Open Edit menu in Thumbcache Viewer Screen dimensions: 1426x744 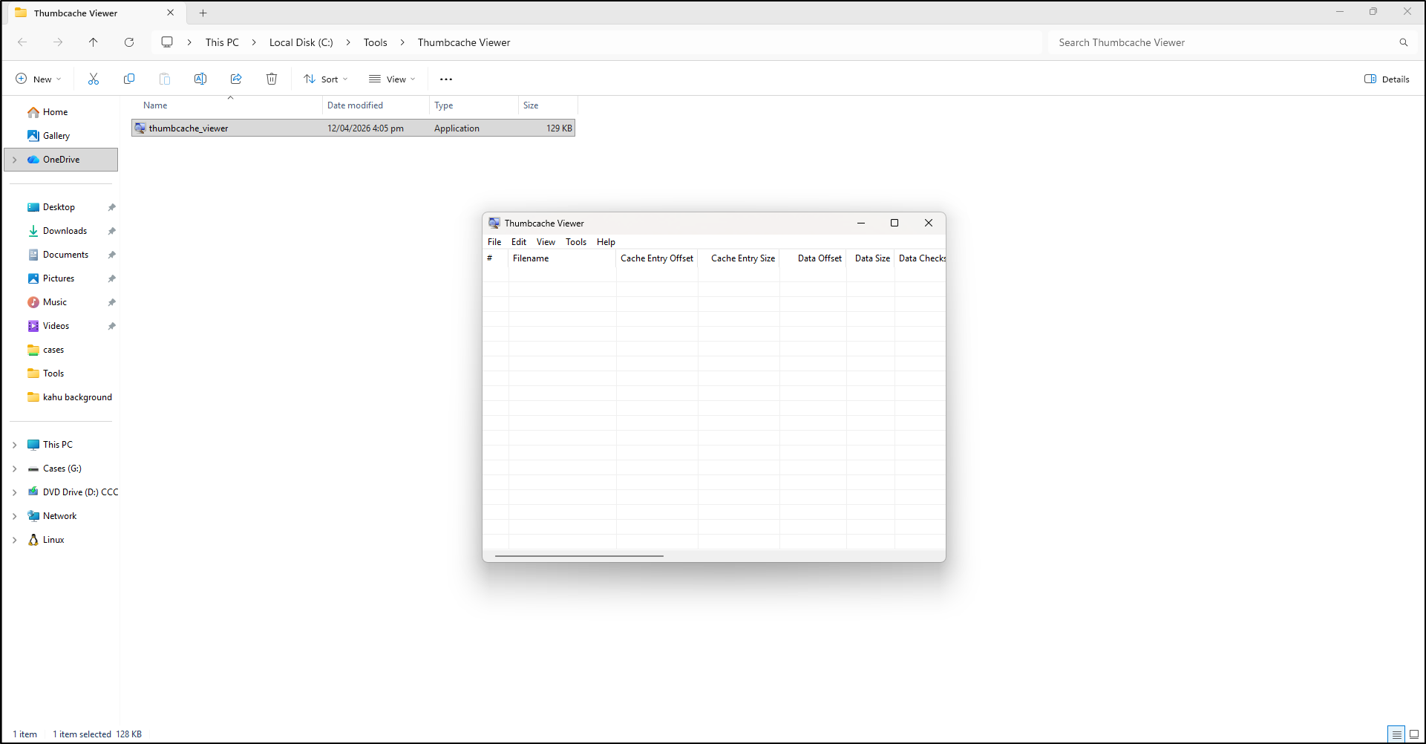click(519, 242)
